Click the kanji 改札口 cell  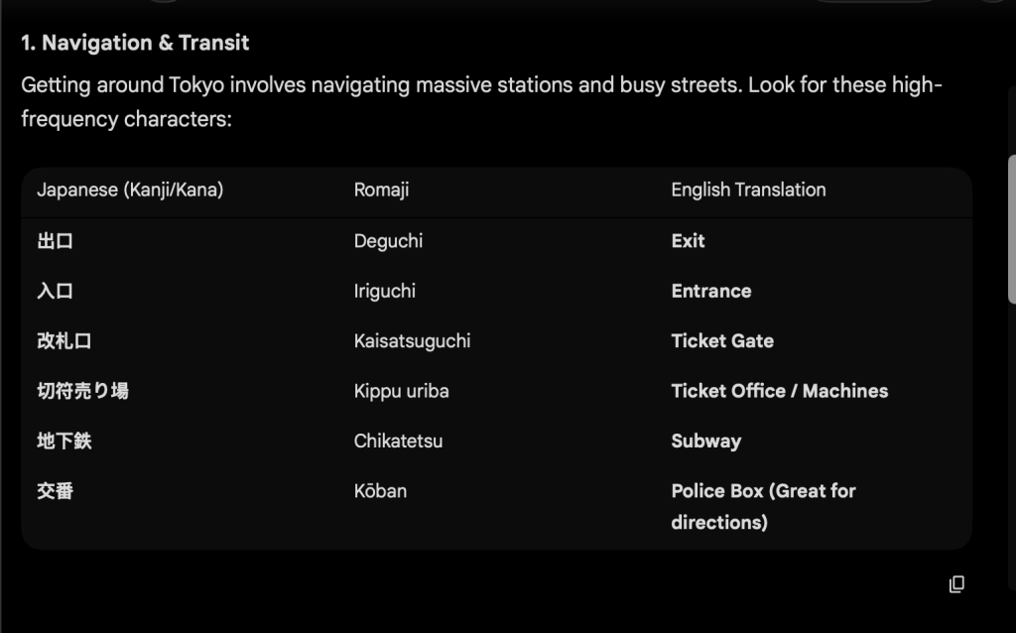(x=64, y=341)
